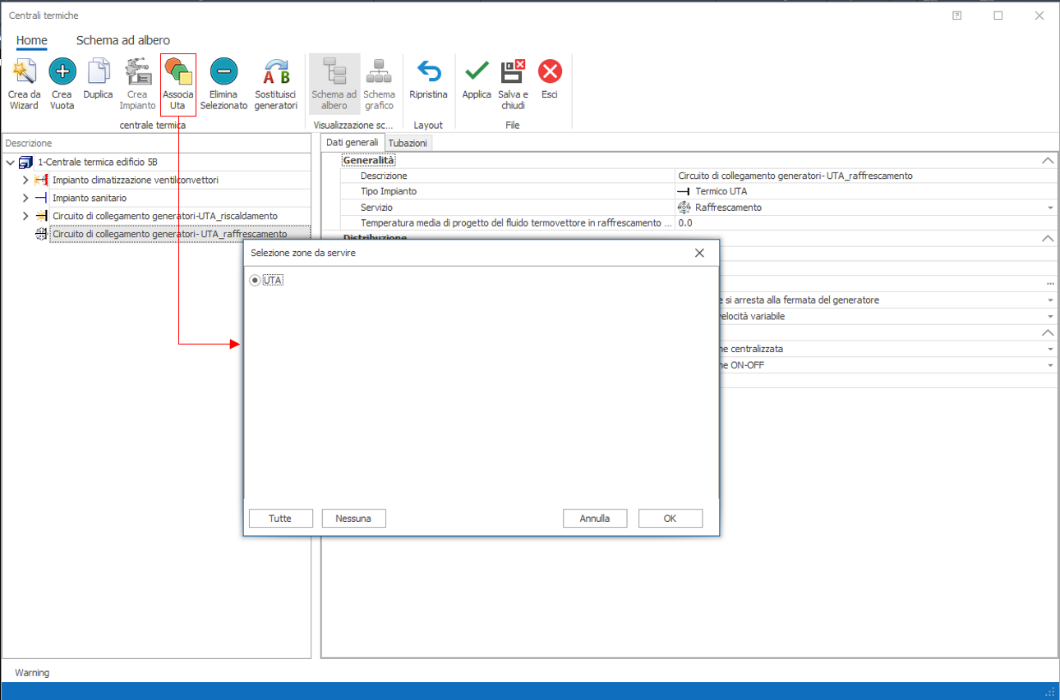
Task: Open Sostituisci generatori tool
Action: (275, 72)
